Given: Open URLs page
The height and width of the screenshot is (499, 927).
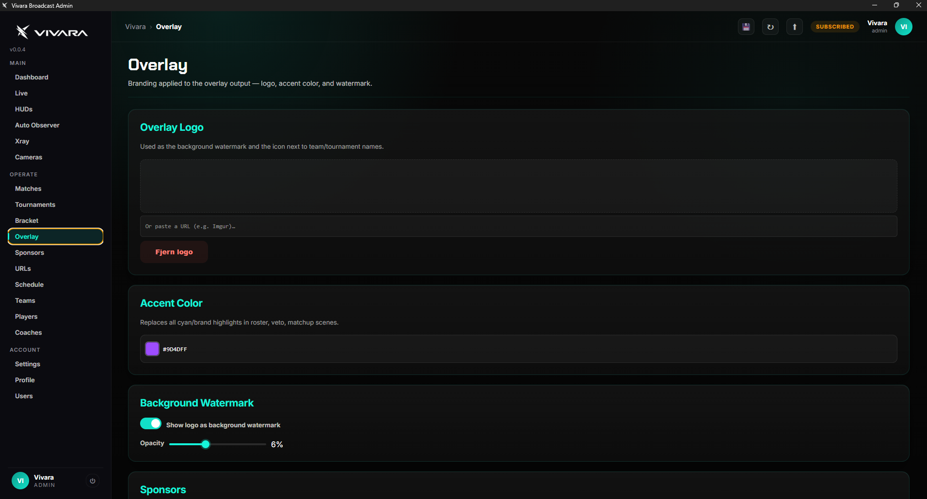Looking at the screenshot, I should (56, 268).
